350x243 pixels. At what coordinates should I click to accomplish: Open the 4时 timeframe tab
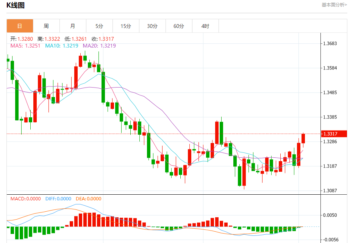click(205, 26)
